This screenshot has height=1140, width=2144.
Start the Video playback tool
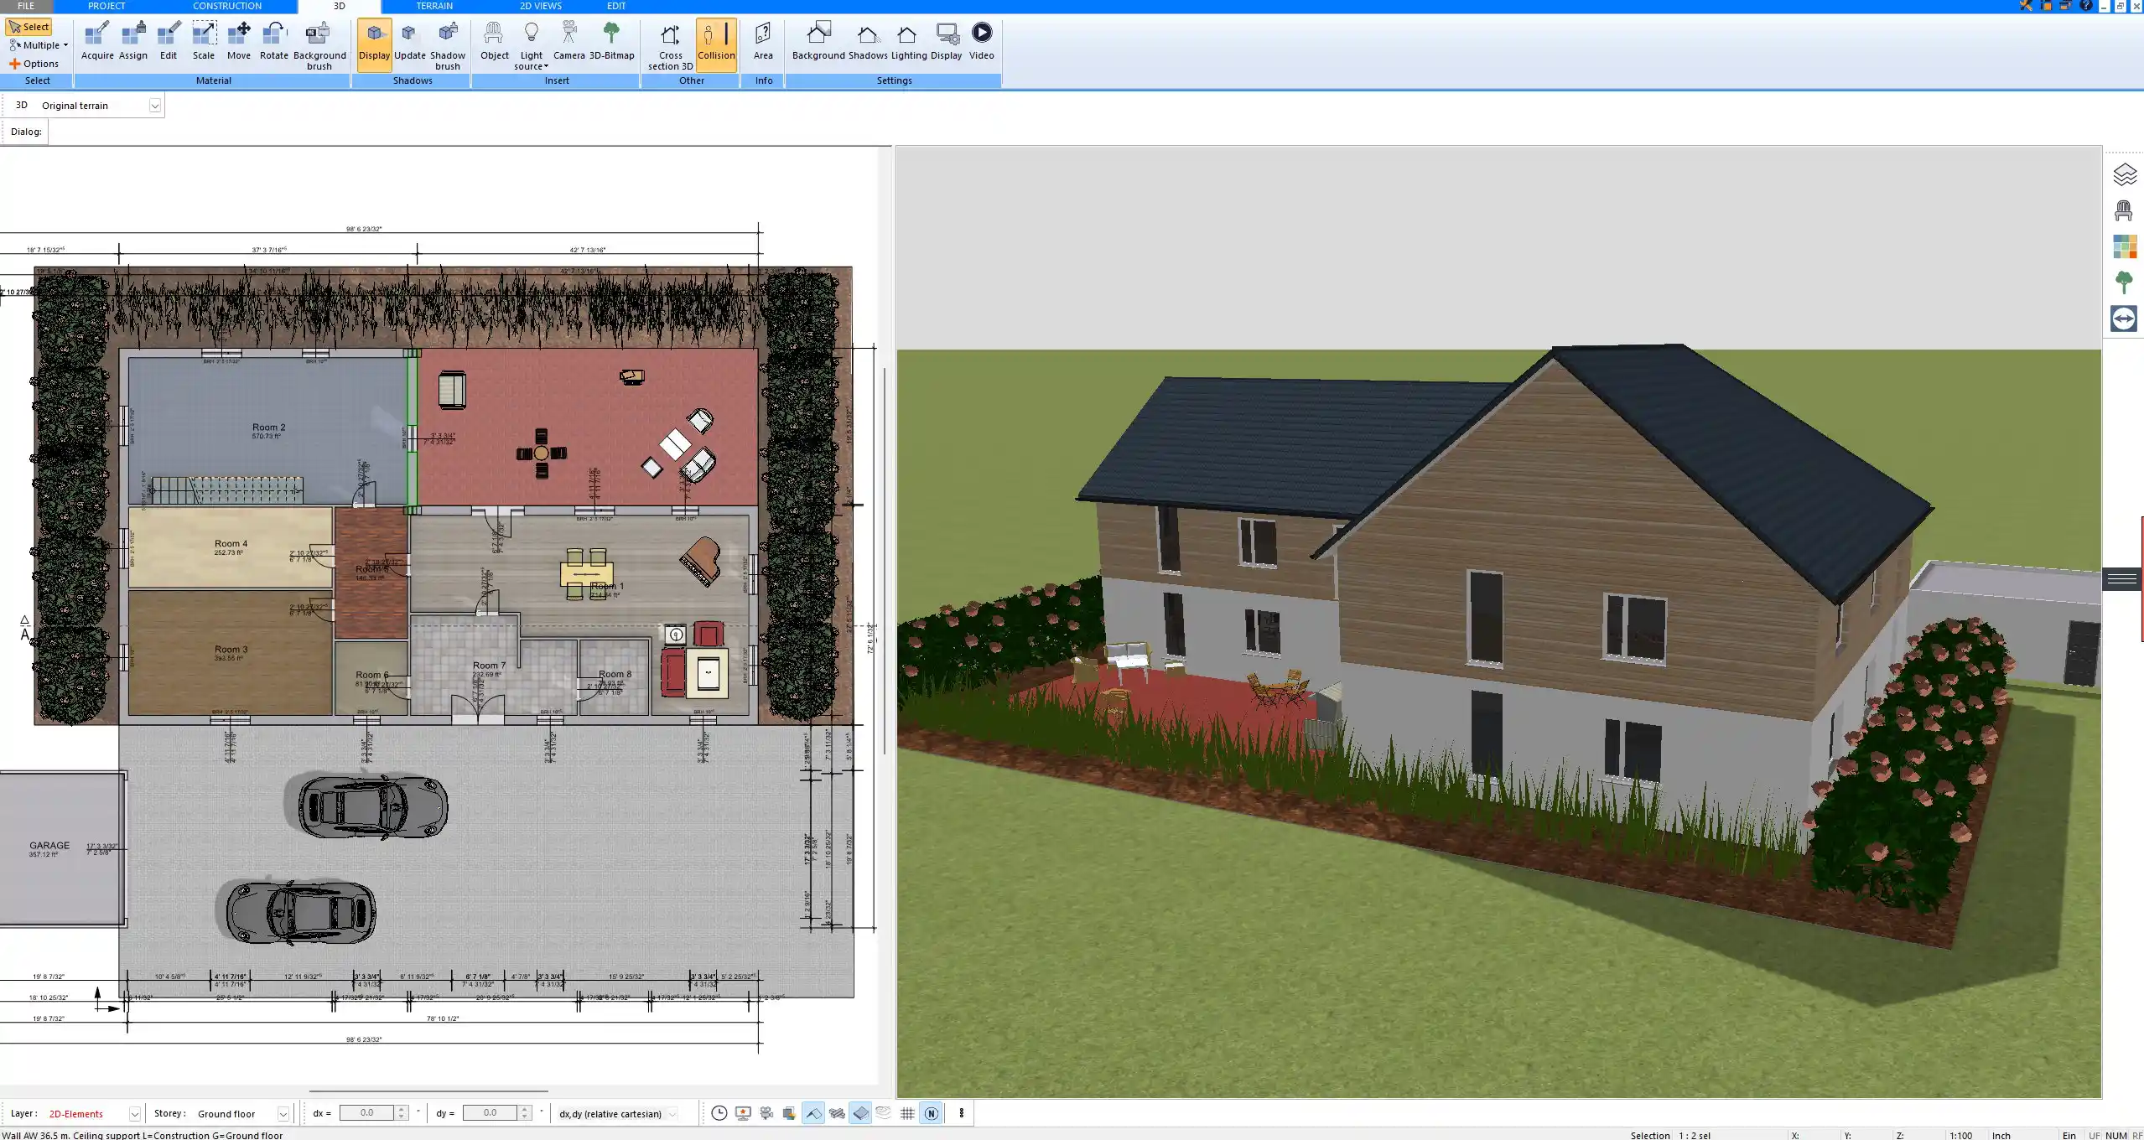982,41
